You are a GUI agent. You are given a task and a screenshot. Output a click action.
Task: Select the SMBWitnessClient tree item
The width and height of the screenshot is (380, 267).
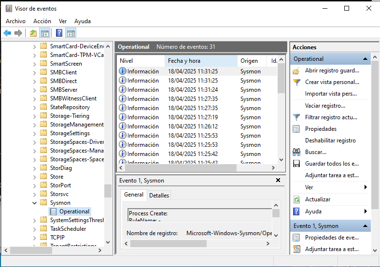73,98
